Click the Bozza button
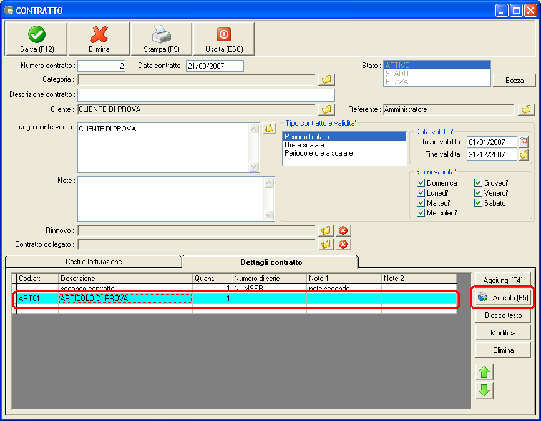The height and width of the screenshot is (421, 541). (x=514, y=81)
